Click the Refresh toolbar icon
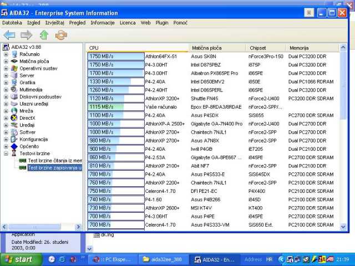The image size is (355, 266). 61,35
